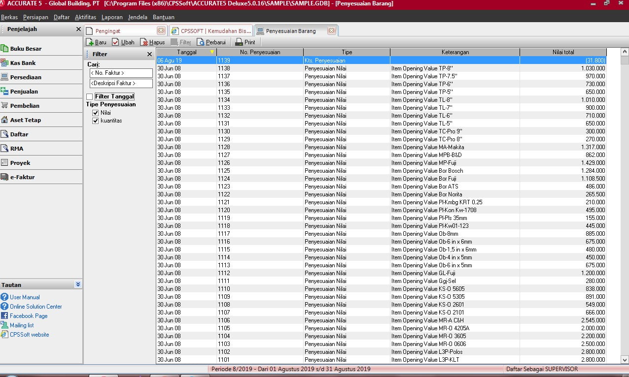
Task: Click the vertical scrollbar up arrow
Action: point(625,52)
